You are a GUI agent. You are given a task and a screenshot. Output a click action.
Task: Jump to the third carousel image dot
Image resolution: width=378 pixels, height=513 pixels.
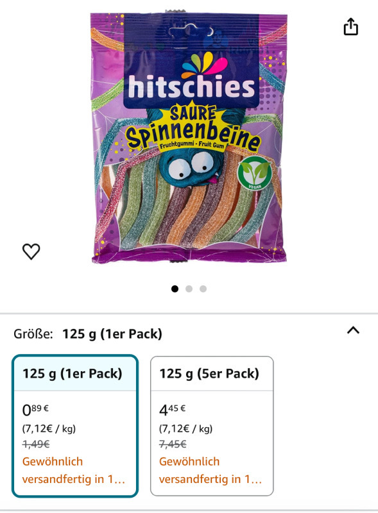[203, 289]
